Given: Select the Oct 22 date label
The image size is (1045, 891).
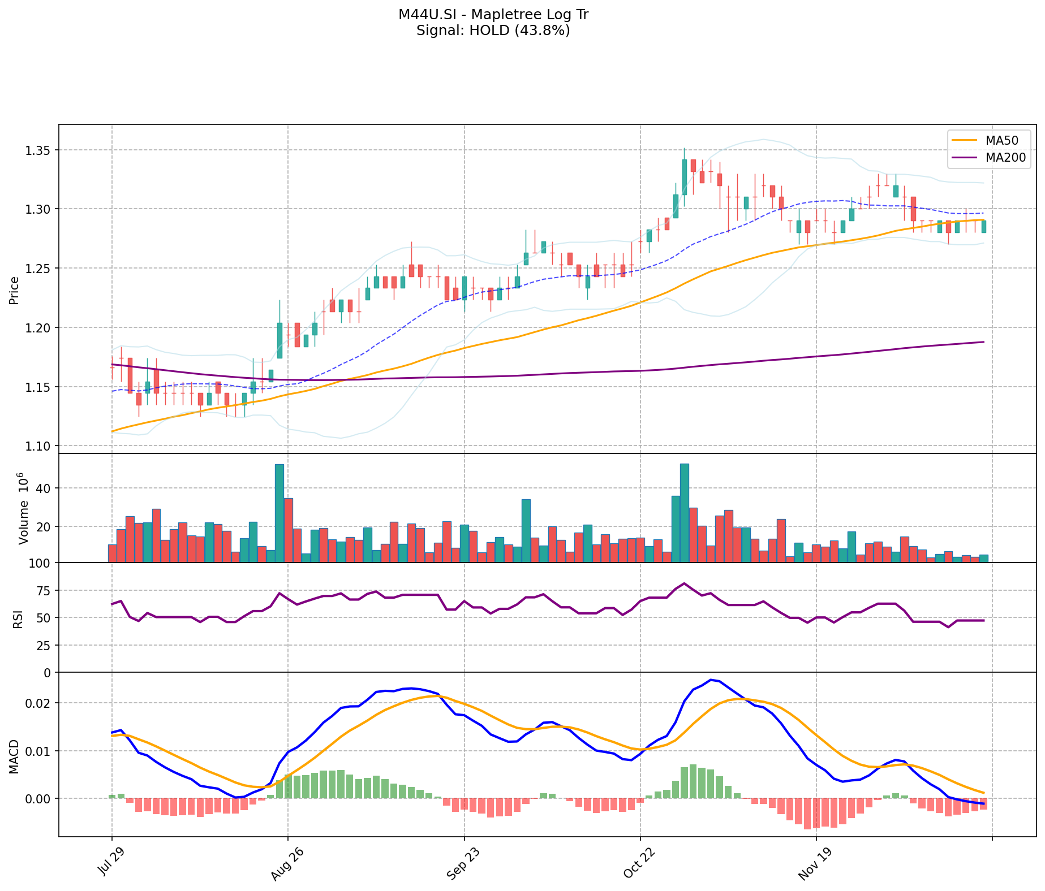Looking at the screenshot, I should [x=639, y=864].
